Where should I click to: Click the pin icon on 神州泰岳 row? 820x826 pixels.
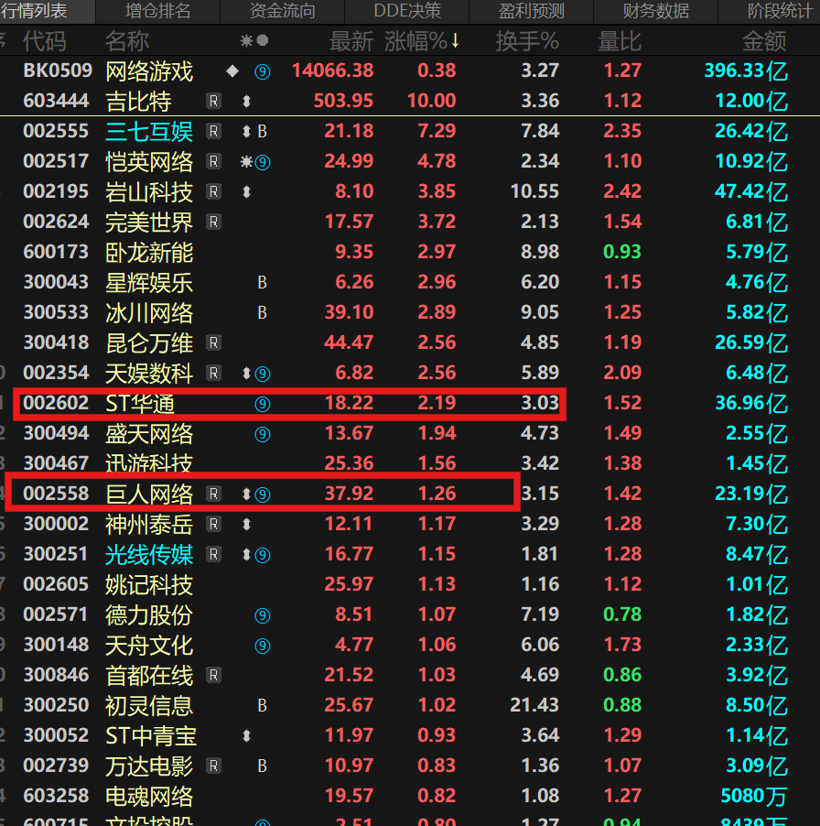[246, 524]
